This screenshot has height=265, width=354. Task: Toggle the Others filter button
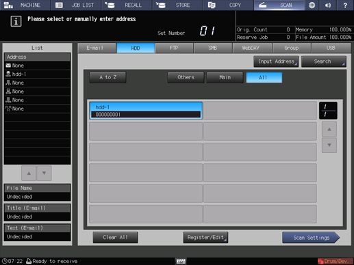[186, 77]
